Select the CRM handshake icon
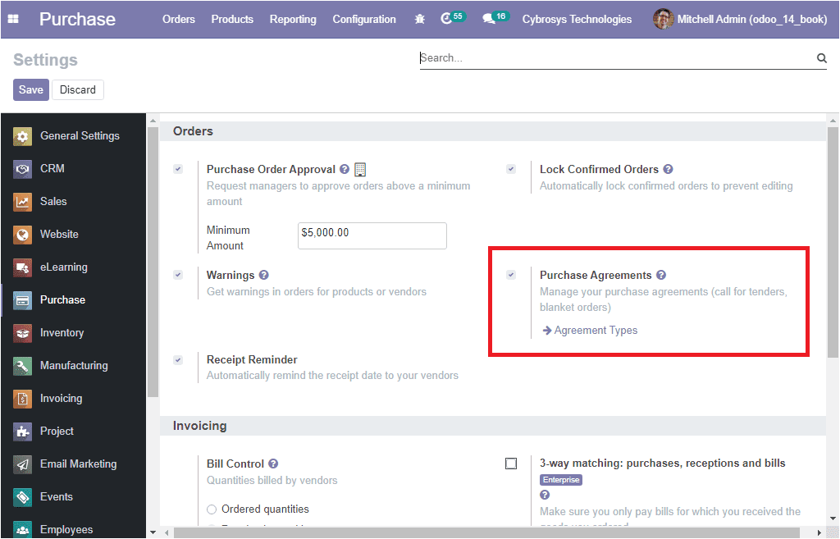 pos(22,169)
